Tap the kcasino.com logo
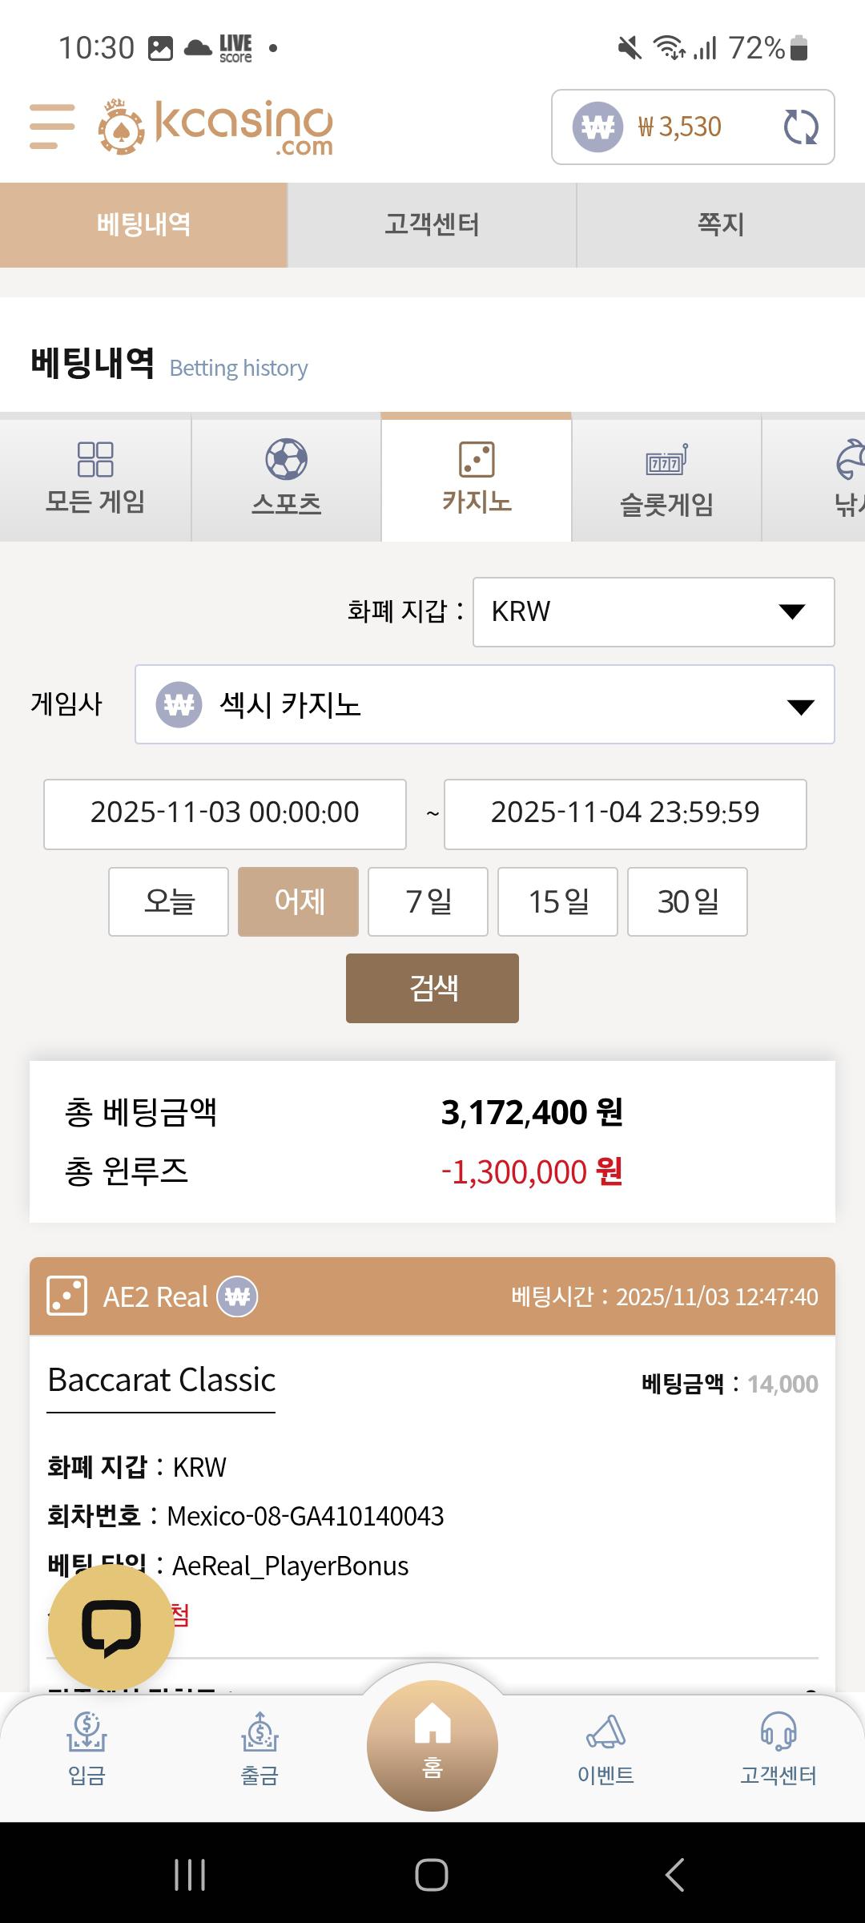The height and width of the screenshot is (1923, 865). [x=216, y=127]
